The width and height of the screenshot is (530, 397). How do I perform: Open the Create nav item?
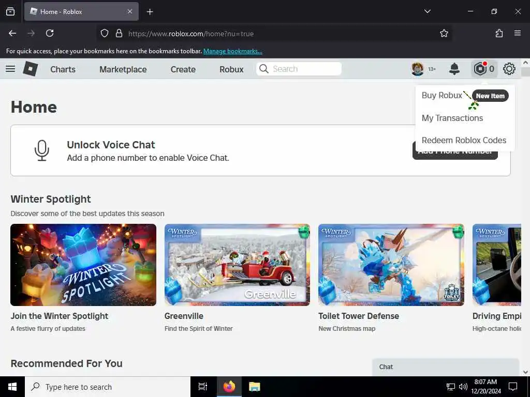(x=183, y=69)
